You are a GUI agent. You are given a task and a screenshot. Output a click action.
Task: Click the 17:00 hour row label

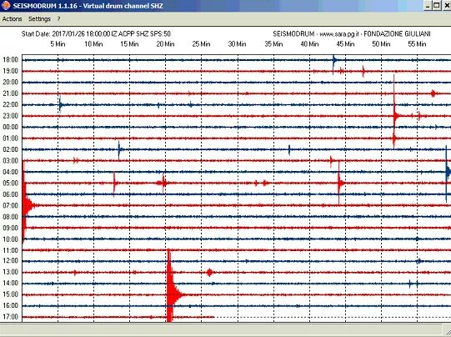tap(10, 317)
